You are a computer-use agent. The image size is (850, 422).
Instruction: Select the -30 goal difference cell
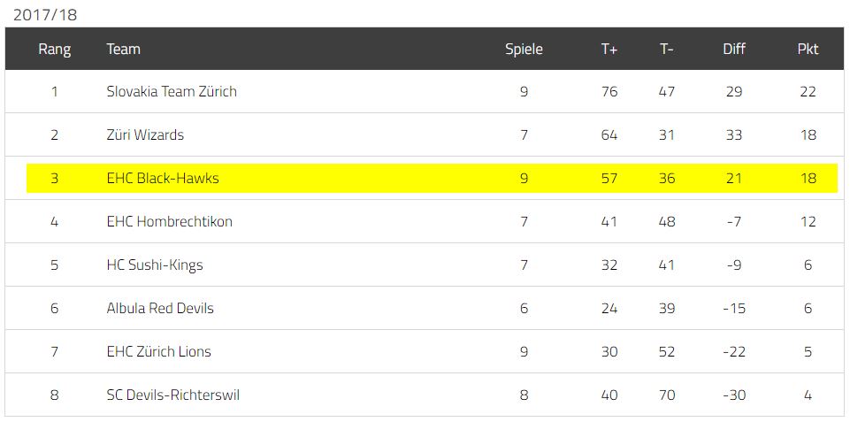point(734,395)
